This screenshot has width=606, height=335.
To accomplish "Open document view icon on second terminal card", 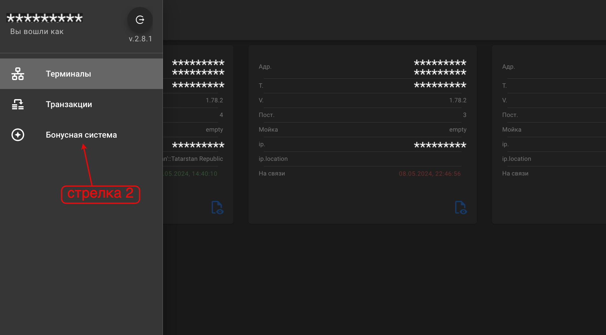I will [461, 208].
